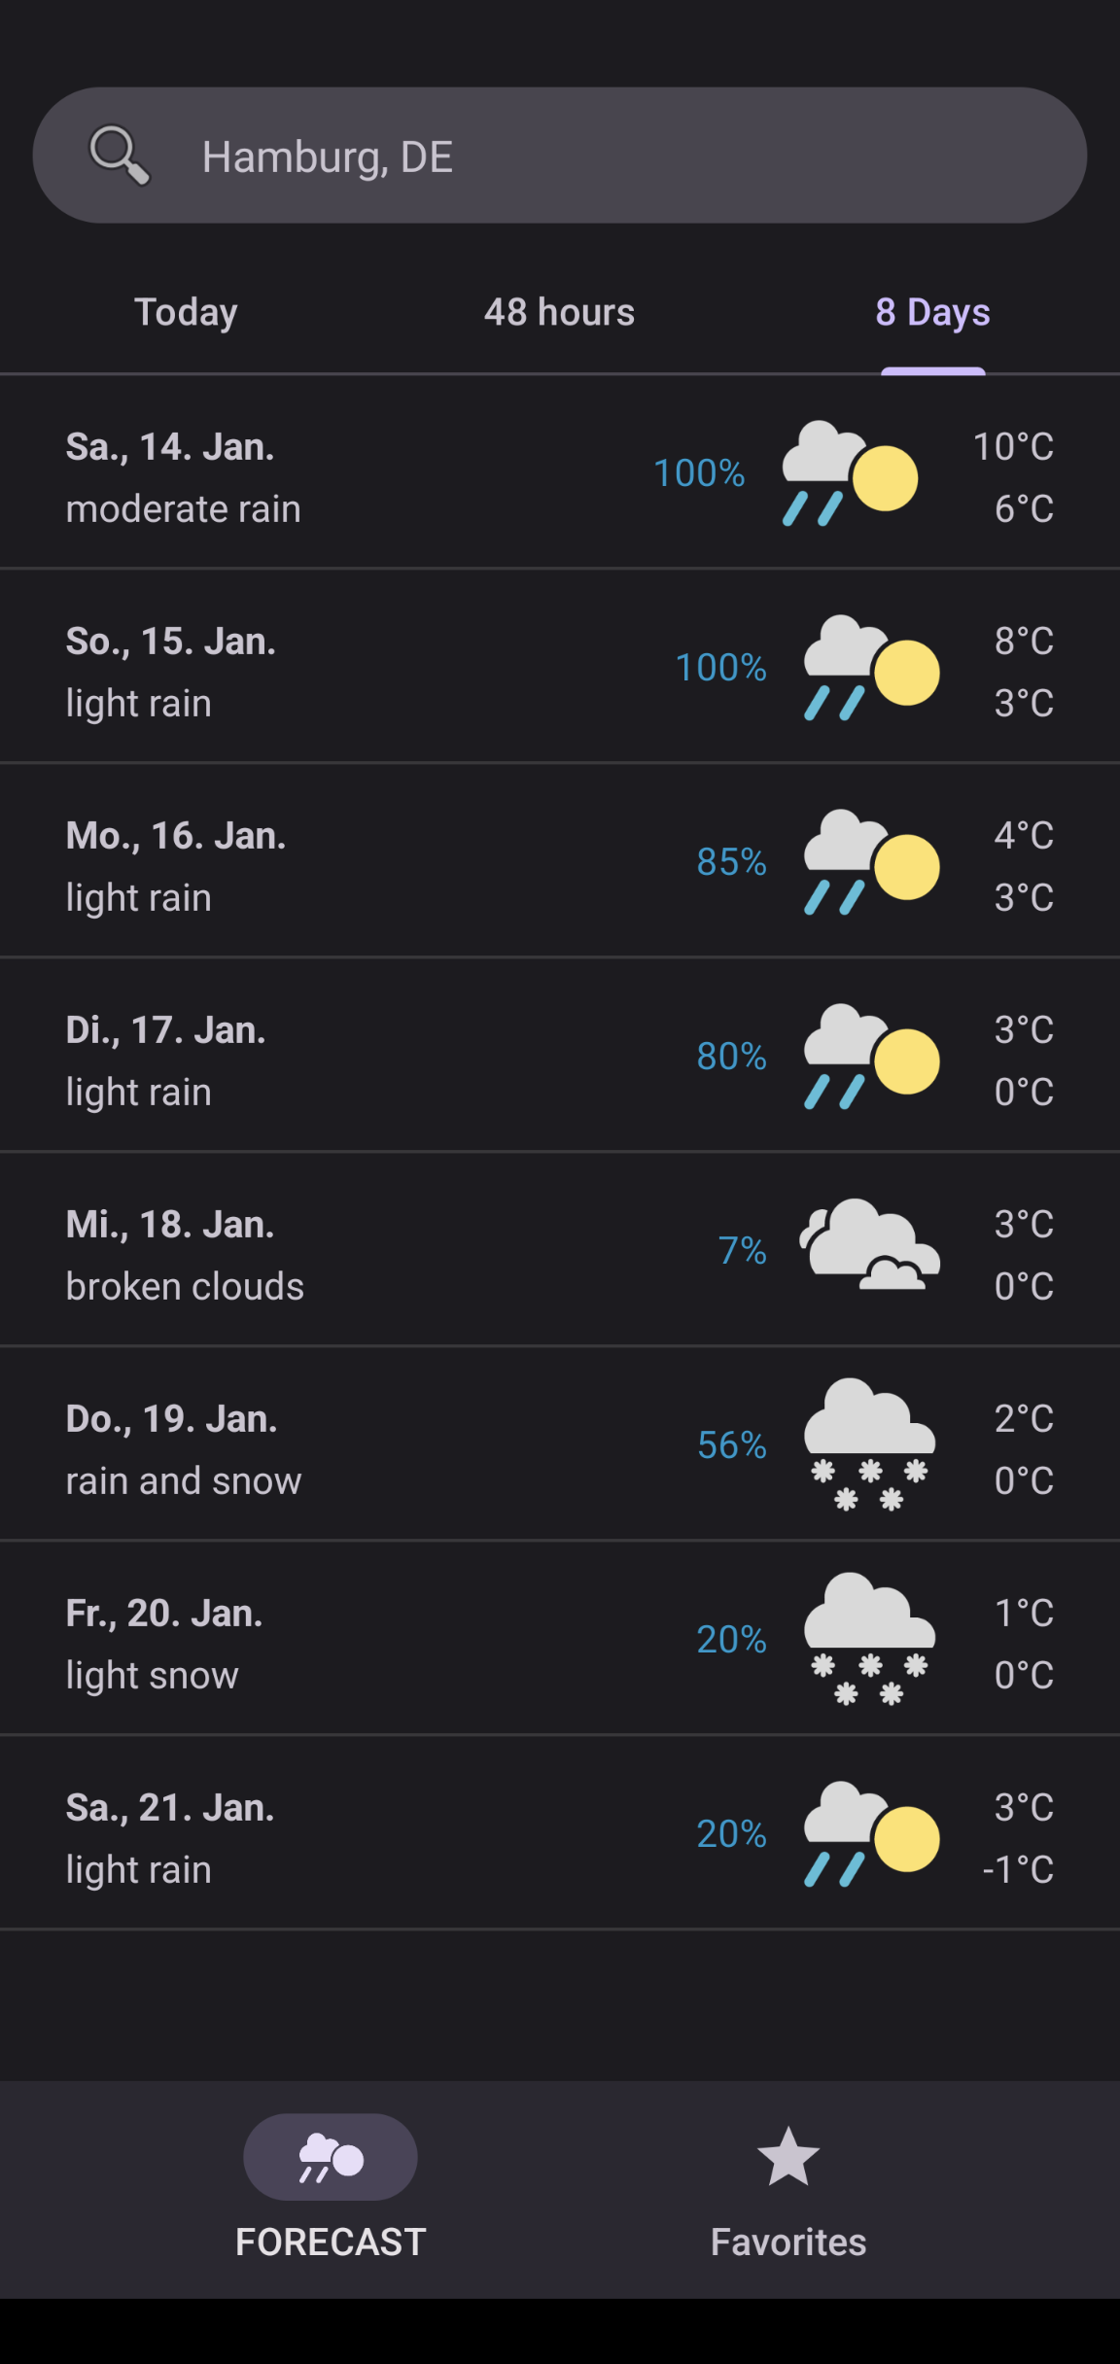Tap the 100% precipitation for 14. Jan.
The width and height of the screenshot is (1120, 2364).
point(699,473)
